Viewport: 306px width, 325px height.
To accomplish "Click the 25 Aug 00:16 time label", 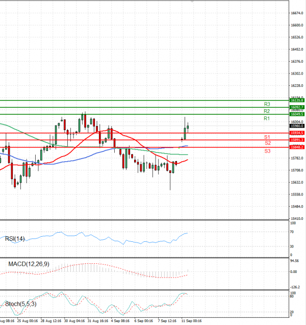I will click(28, 321).
